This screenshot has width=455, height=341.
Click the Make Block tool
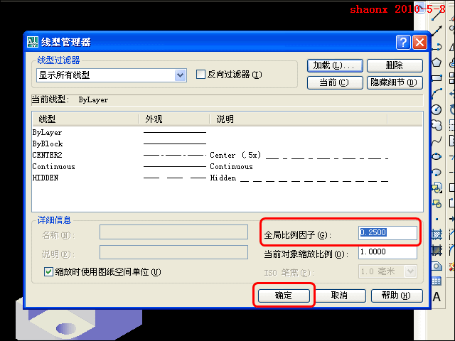[437, 204]
